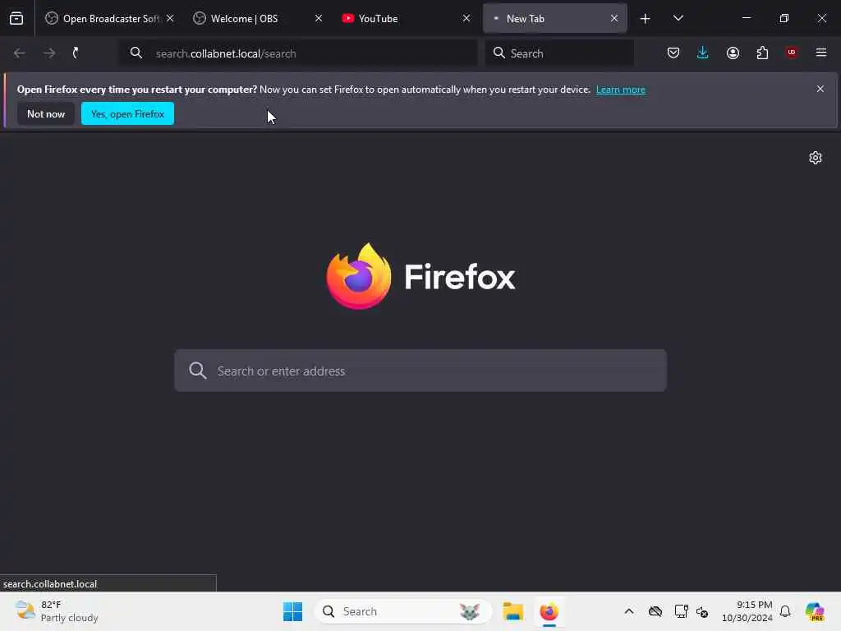This screenshot has width=841, height=631.
Task: Go back one page
Action: coord(20,53)
